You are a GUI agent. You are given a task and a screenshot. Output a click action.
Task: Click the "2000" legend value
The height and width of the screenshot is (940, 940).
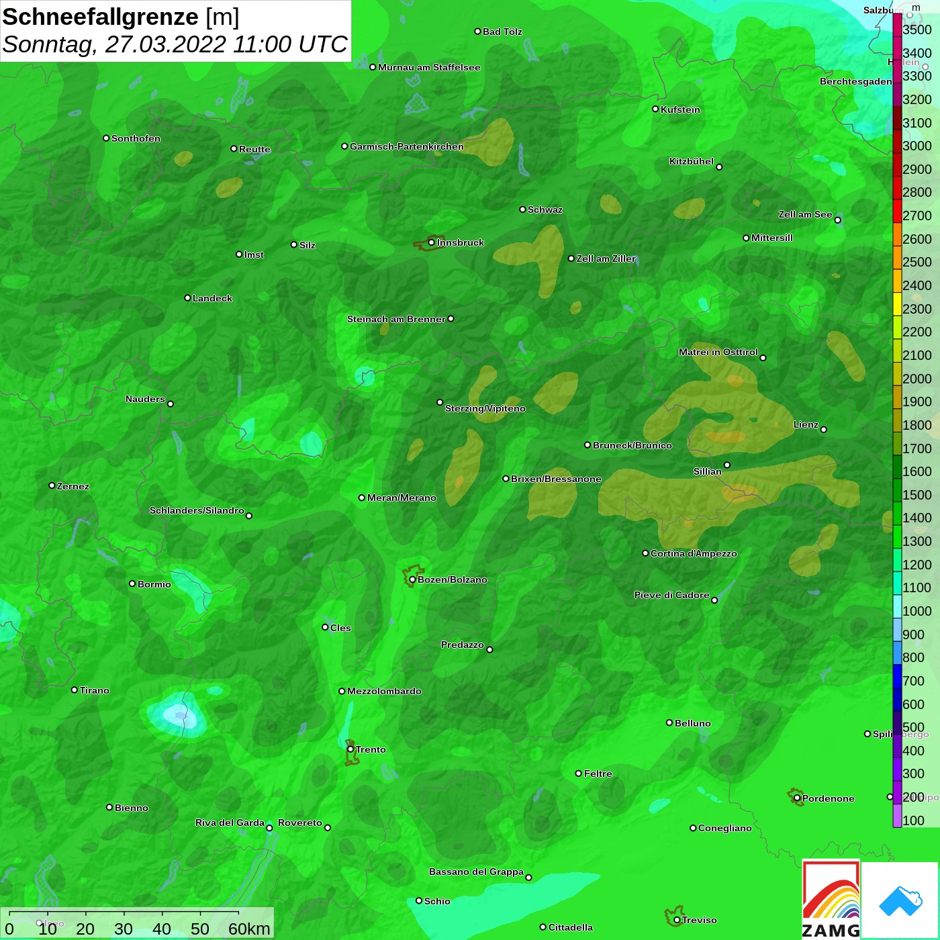click(x=917, y=379)
